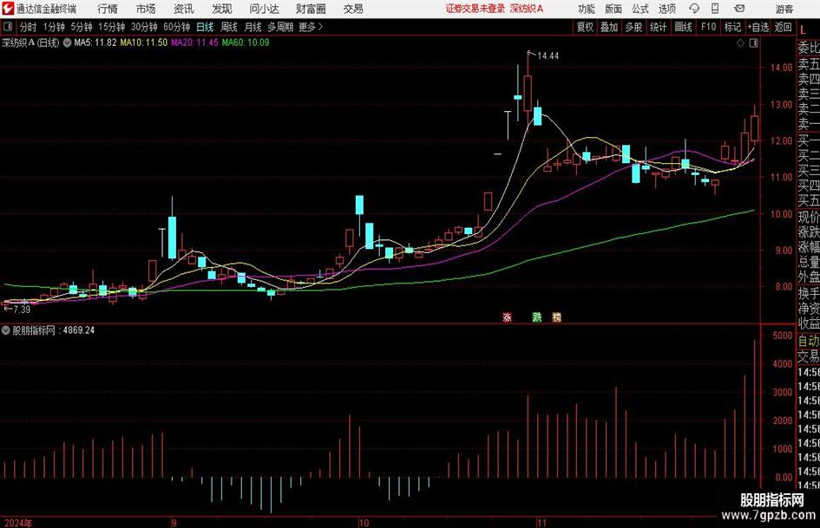The width and height of the screenshot is (820, 528).
Task: Click the MA60: 10.09 label
Action: (246, 42)
